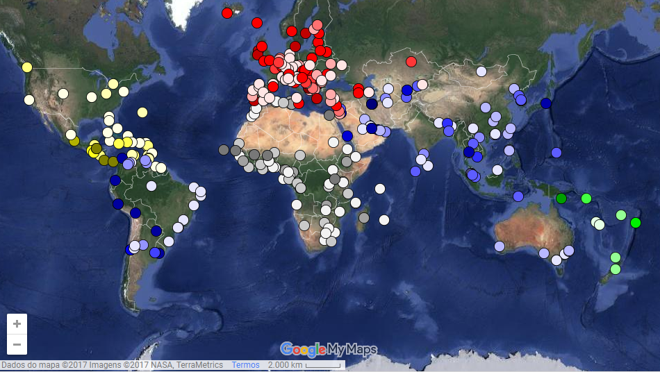
Task: Select the easternmost bright green Pacific marker
Action: (635, 223)
